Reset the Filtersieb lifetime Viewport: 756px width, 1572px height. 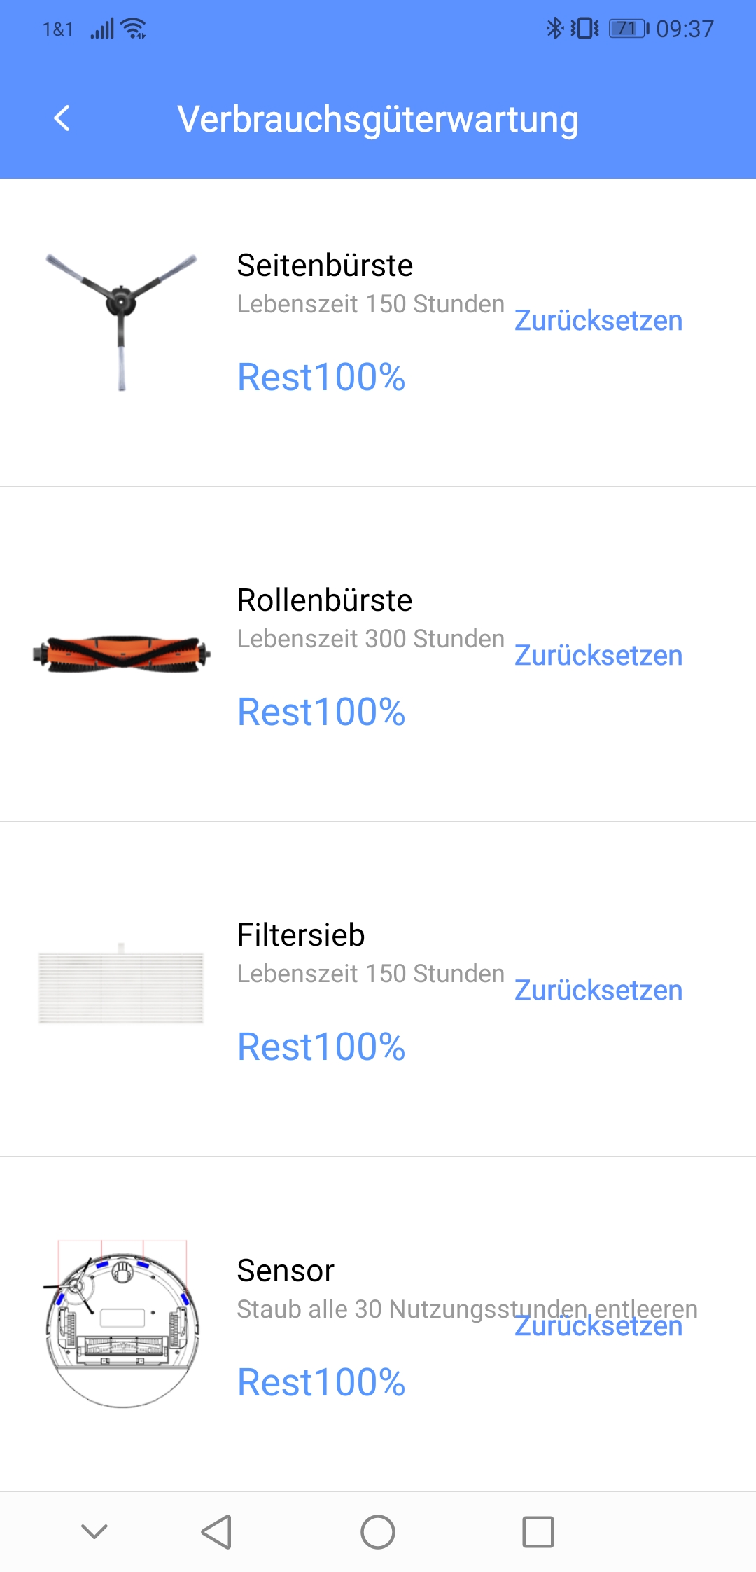[598, 991]
